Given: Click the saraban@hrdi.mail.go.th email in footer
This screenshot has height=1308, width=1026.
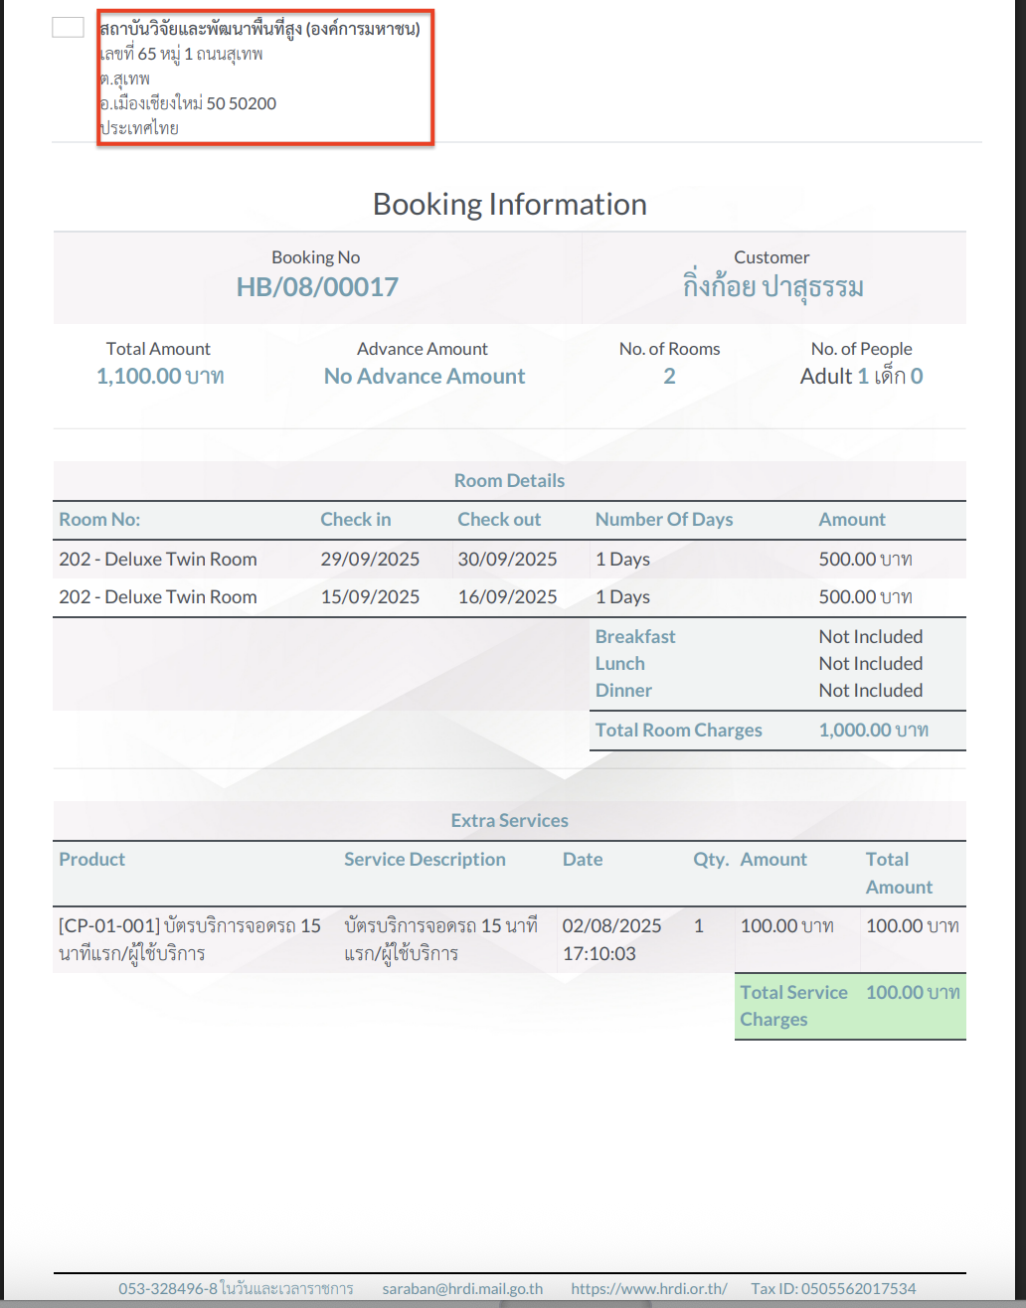Looking at the screenshot, I should pos(462,1288).
